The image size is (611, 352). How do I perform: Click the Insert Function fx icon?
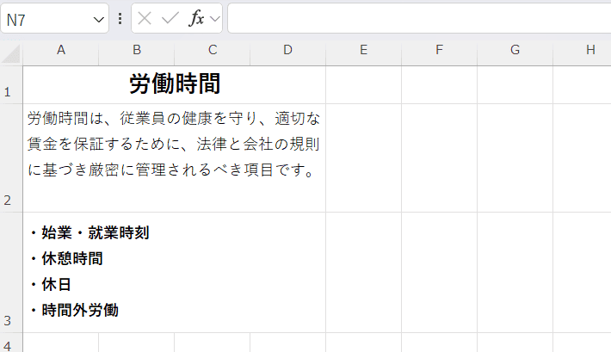click(x=196, y=19)
